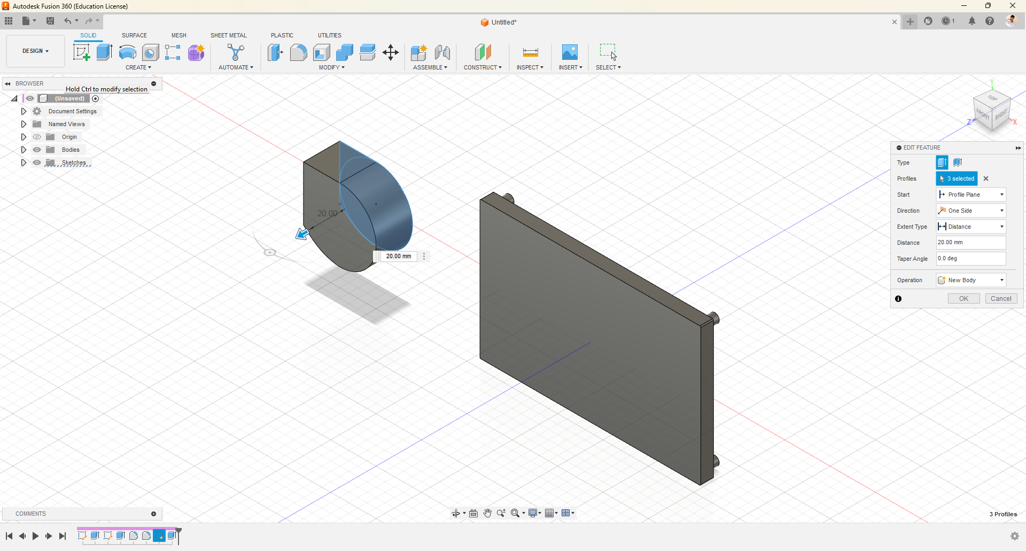Image resolution: width=1026 pixels, height=551 pixels.
Task: Select the Press Pull tool
Action: [x=275, y=52]
